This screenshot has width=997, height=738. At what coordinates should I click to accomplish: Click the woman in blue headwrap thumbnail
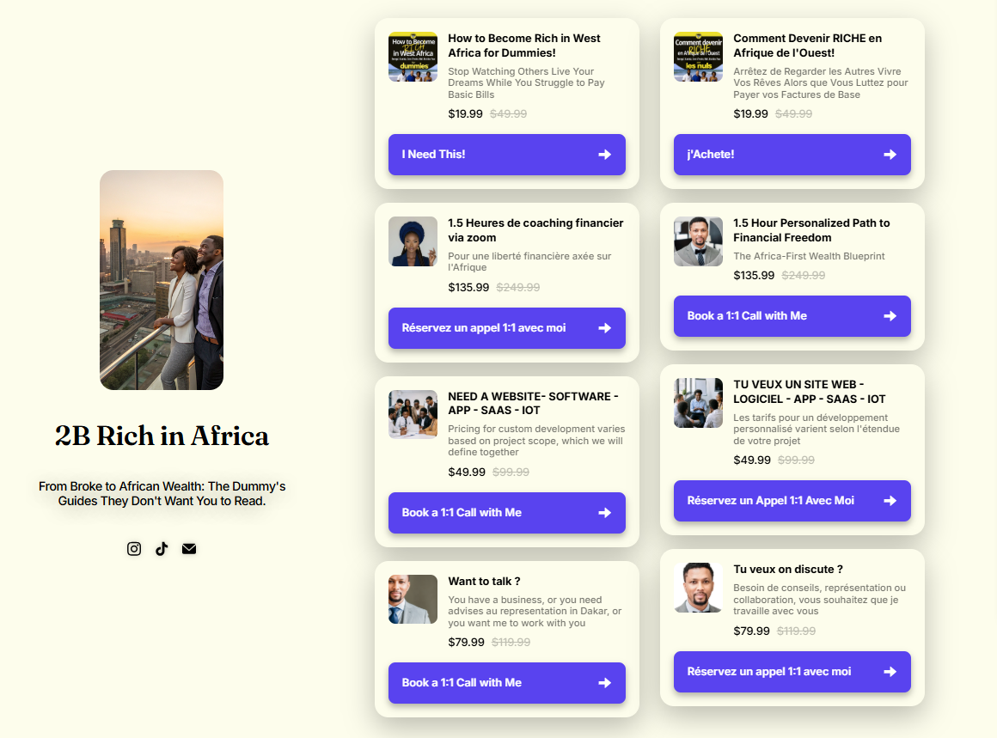tap(413, 241)
